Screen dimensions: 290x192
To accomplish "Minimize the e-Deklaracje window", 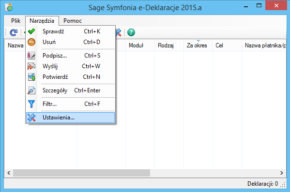I will pyautogui.click(x=246, y=6).
